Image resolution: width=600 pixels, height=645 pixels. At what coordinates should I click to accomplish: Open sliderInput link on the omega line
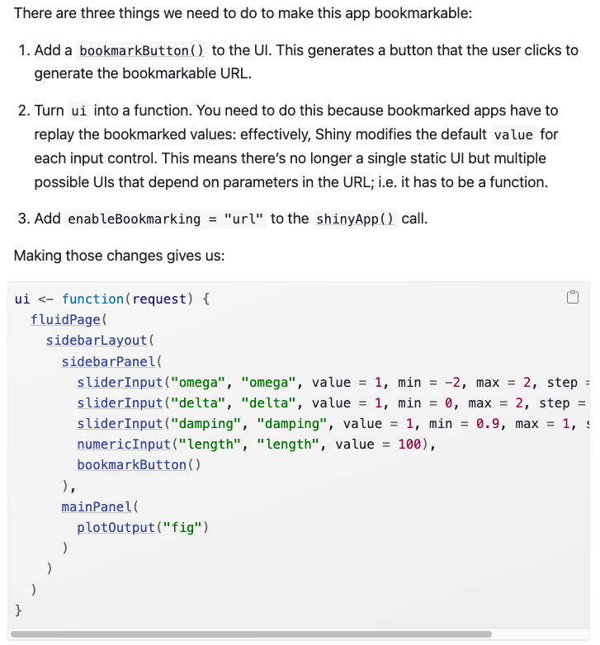pos(120,382)
